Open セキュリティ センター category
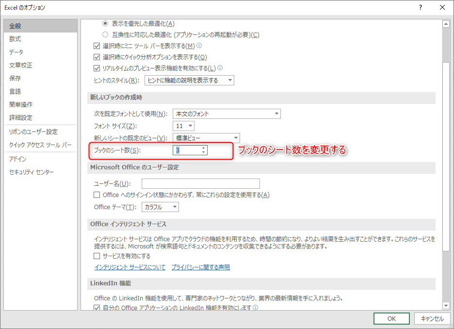Viewport: 454px width, 329px height. point(41,172)
